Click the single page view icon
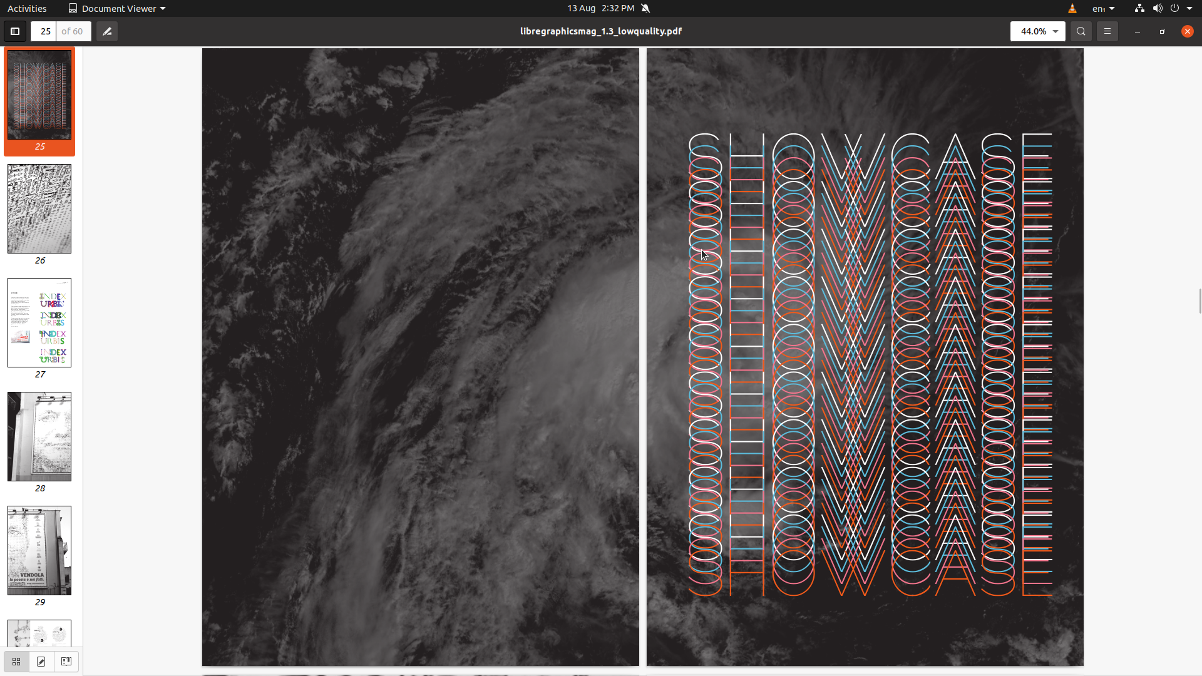The height and width of the screenshot is (676, 1202). (x=41, y=661)
